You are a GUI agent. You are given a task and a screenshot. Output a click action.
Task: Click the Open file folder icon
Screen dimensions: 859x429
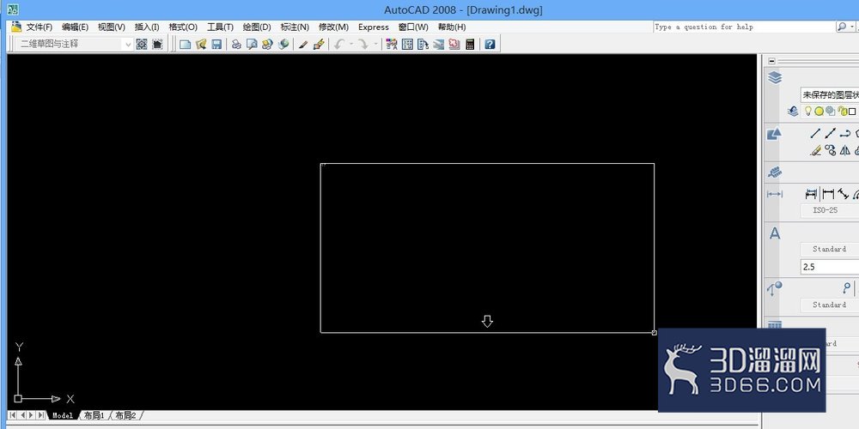point(201,45)
